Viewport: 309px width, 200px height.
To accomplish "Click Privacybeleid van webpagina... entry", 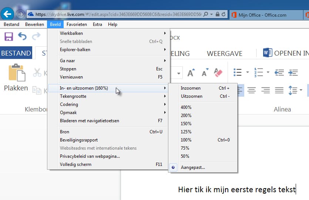I will coord(108,156).
